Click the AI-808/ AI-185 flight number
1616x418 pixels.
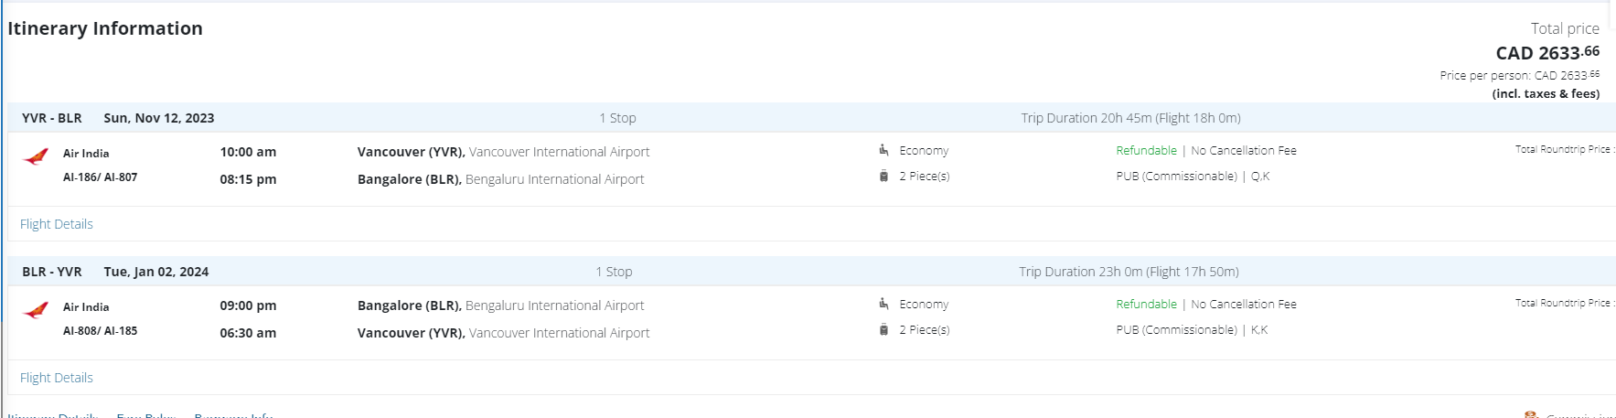pyautogui.click(x=100, y=331)
